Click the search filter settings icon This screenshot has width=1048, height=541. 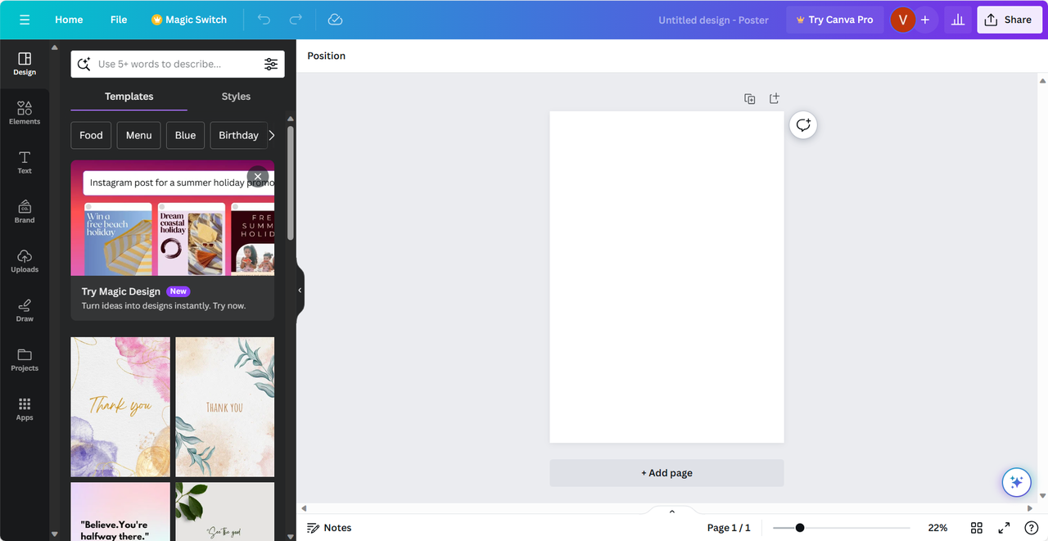pos(271,64)
